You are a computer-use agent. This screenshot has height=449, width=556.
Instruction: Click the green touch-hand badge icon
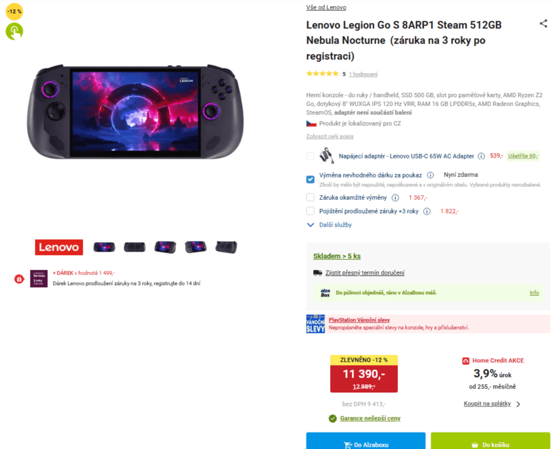tap(14, 31)
